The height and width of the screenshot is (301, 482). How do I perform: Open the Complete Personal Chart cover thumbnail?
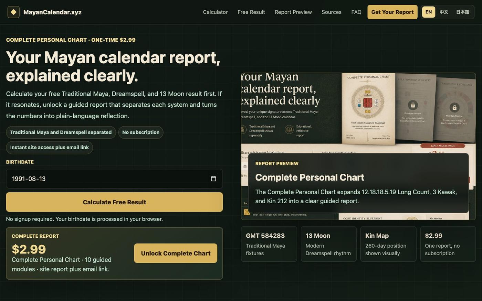click(x=368, y=108)
